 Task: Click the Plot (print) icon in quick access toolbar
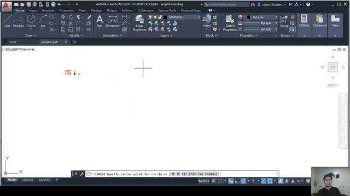tap(53, 4)
